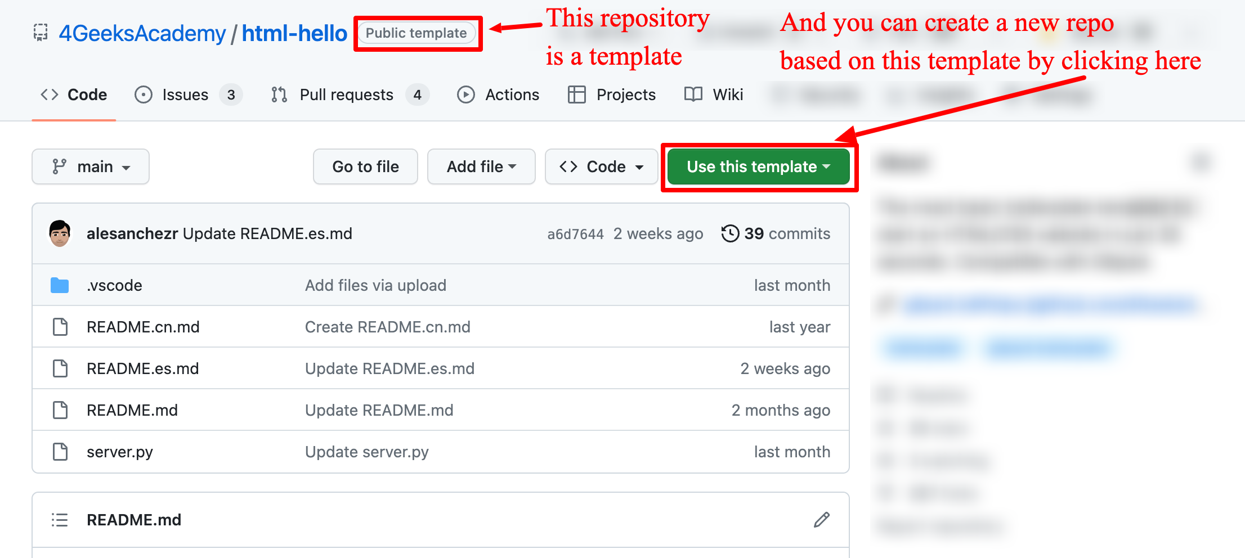Click the Pull requests count badge 4
This screenshot has width=1245, height=558.
point(418,95)
